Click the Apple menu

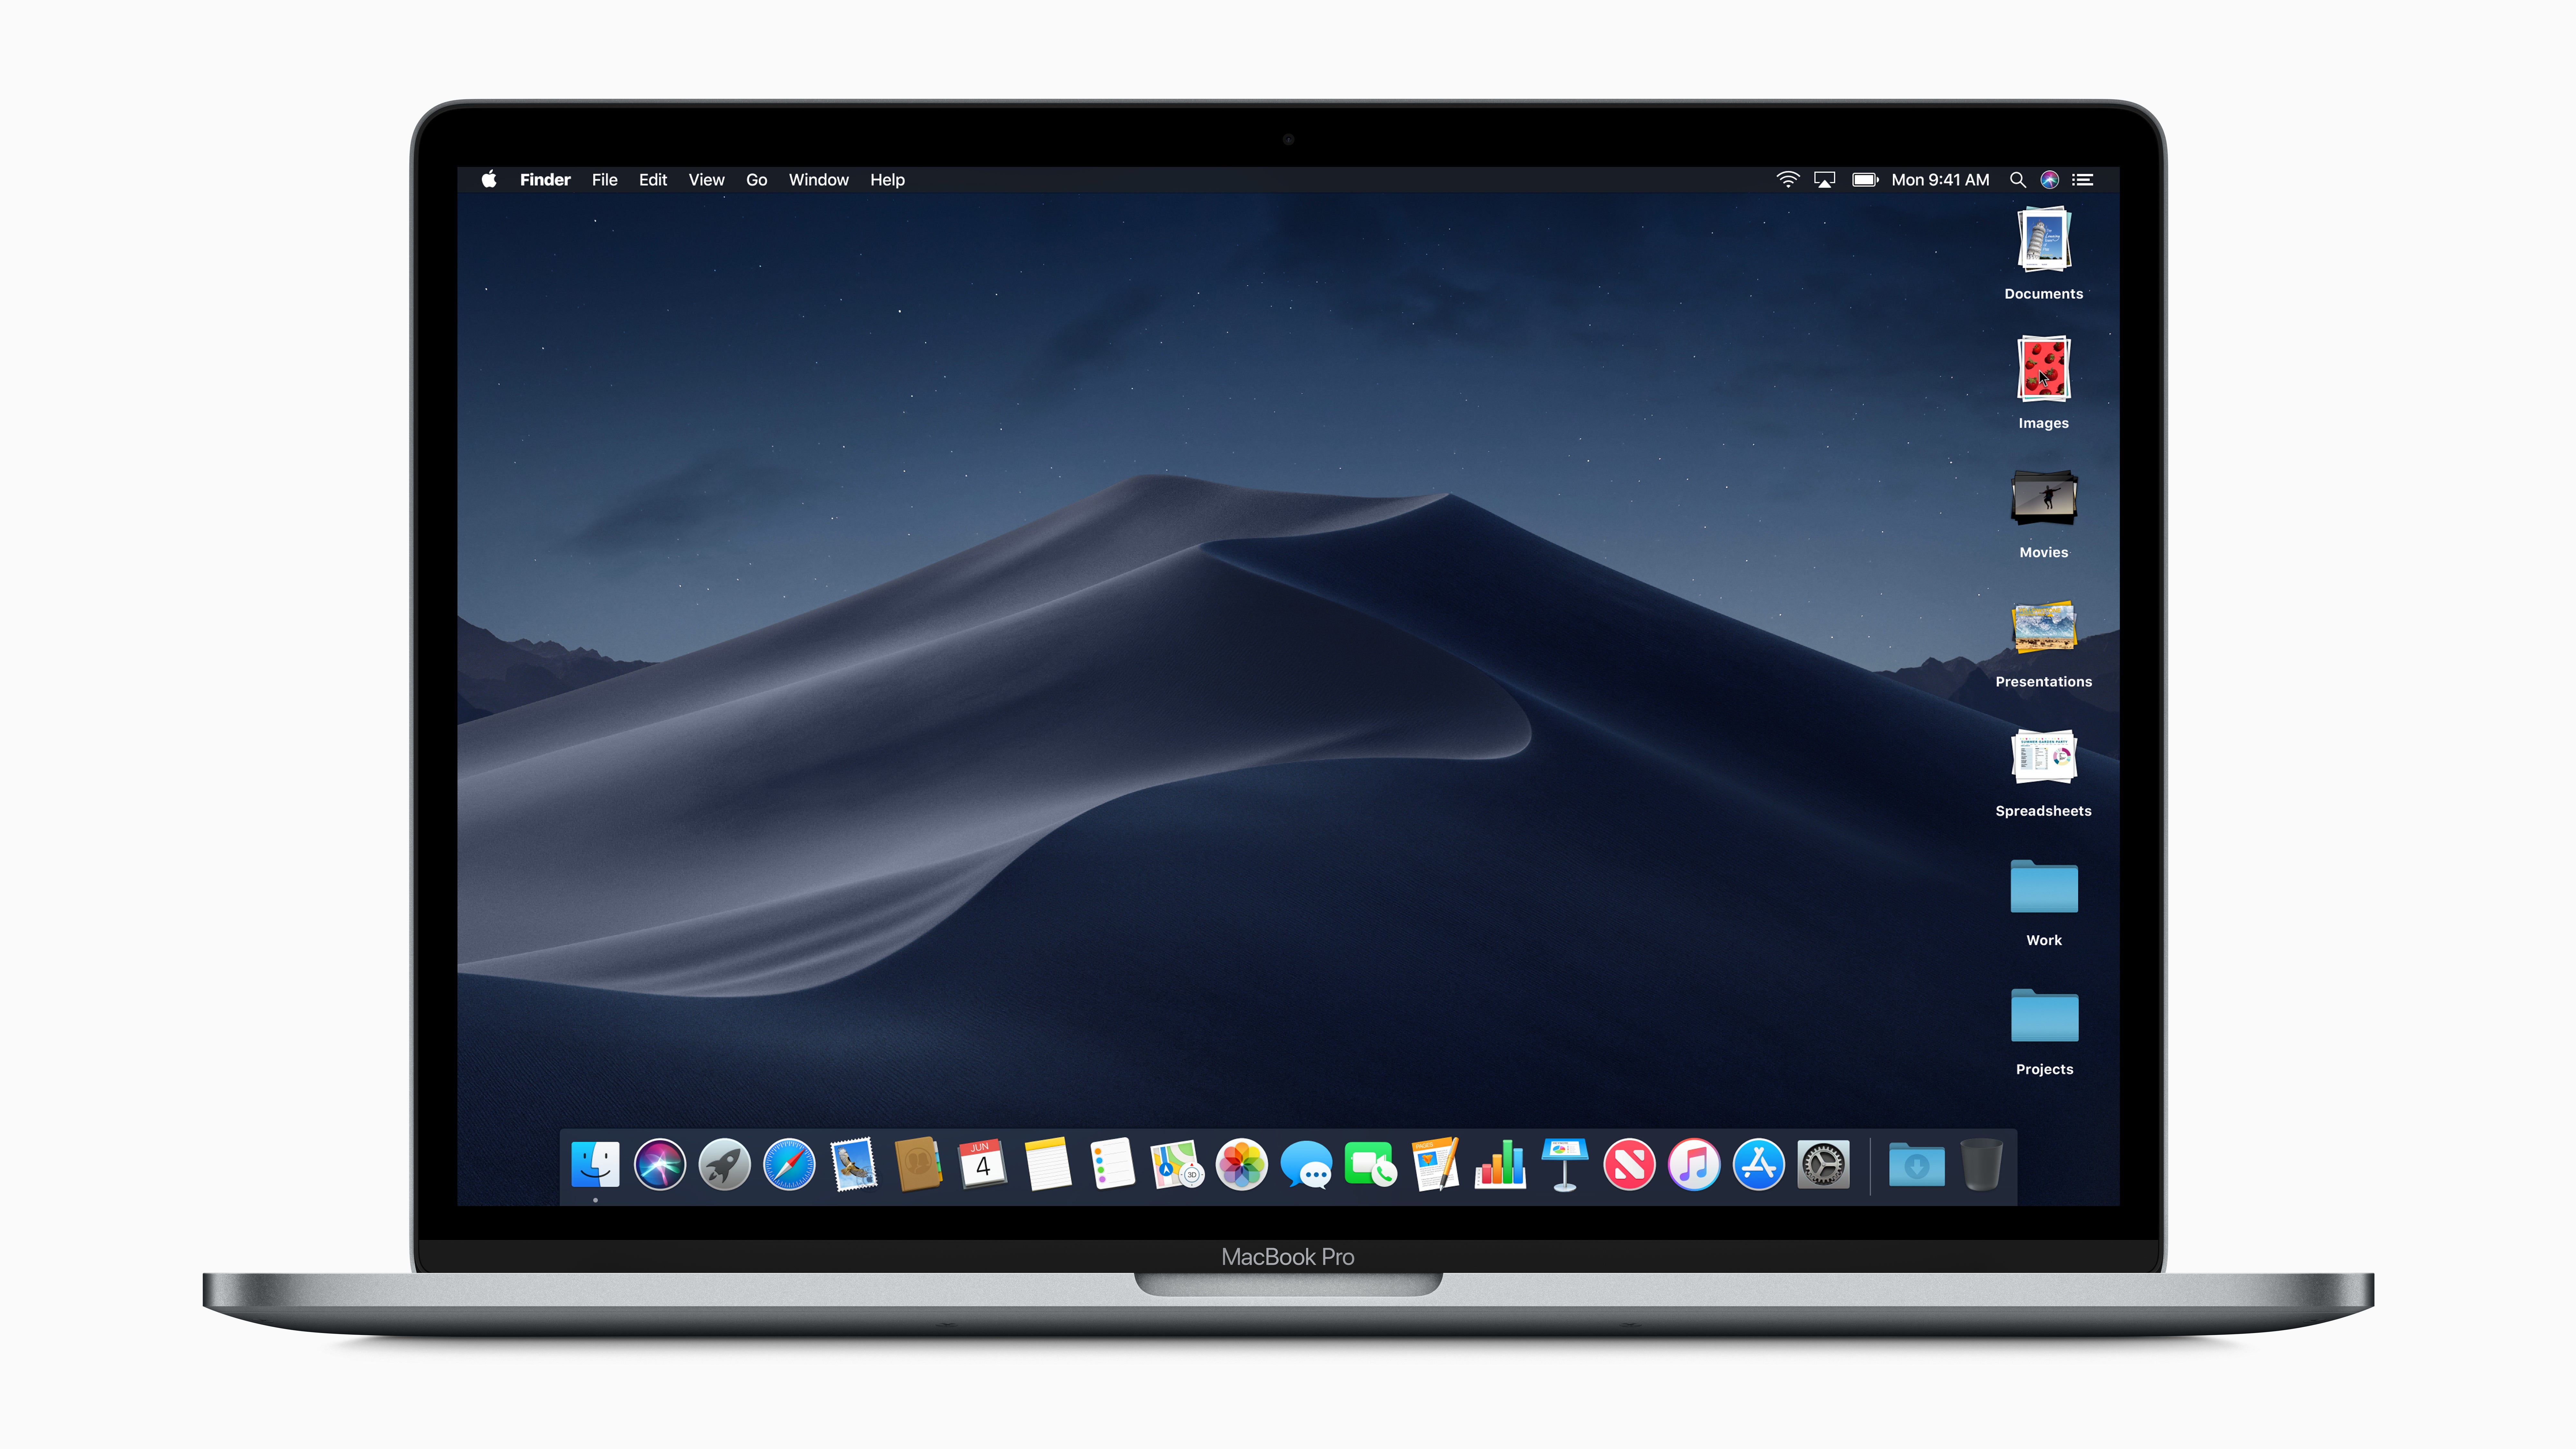pyautogui.click(x=490, y=179)
